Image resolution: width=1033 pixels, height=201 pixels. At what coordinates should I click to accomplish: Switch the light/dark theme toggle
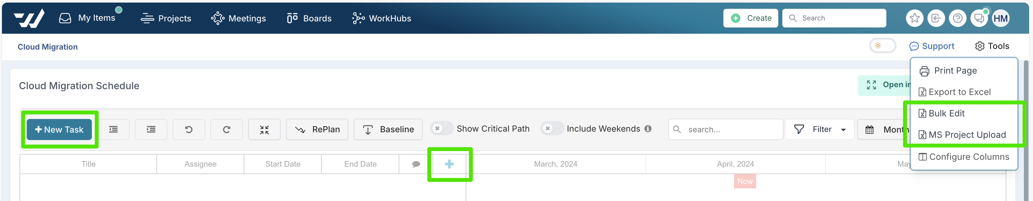(883, 46)
